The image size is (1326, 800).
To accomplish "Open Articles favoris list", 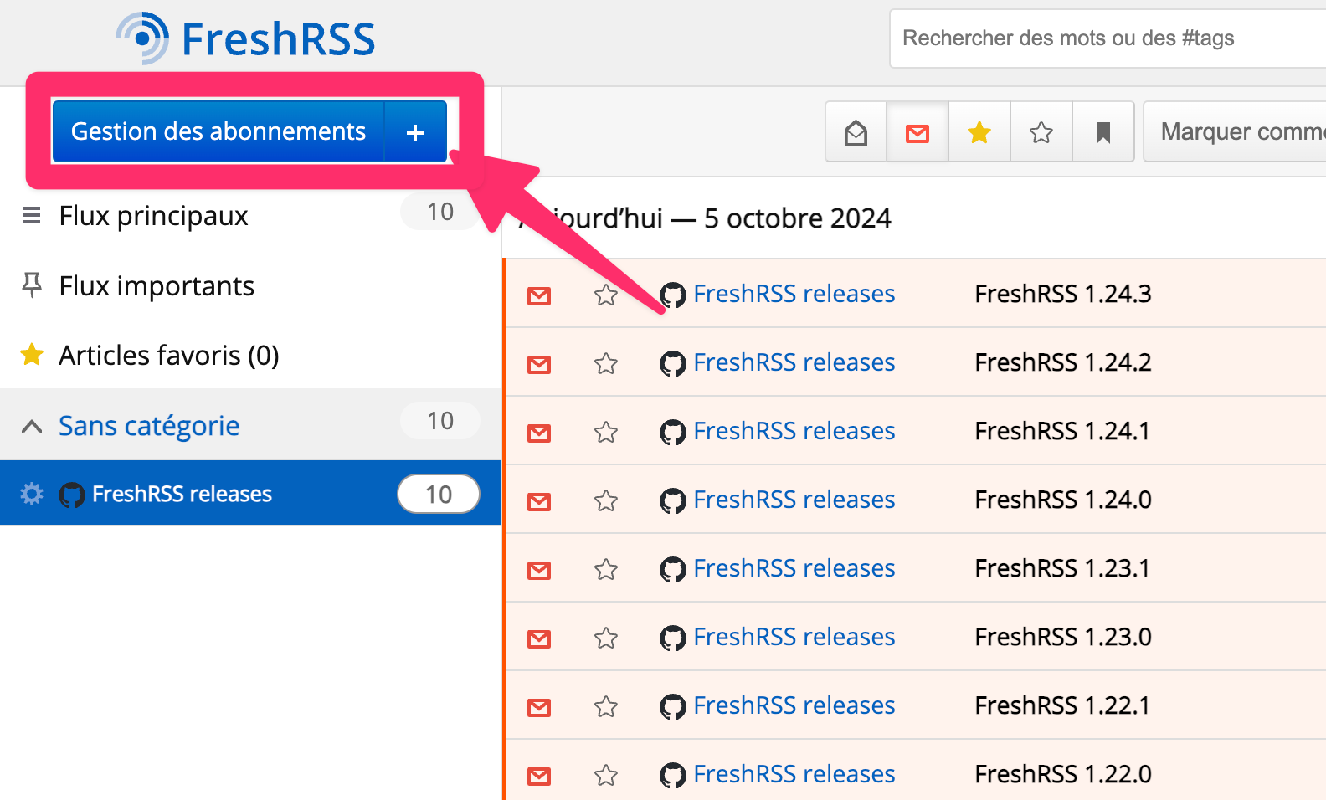I will (168, 356).
